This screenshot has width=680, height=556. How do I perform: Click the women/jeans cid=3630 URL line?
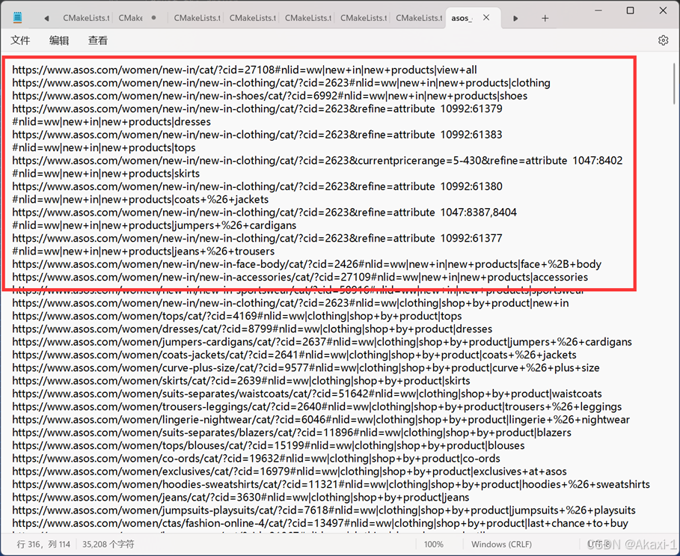click(x=241, y=498)
